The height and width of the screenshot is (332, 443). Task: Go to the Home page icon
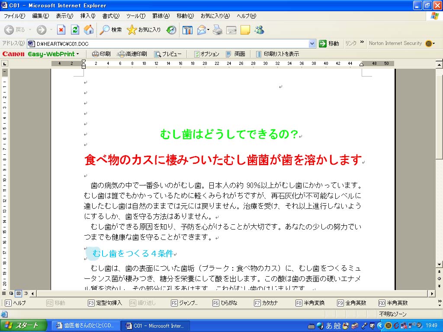coord(89,30)
